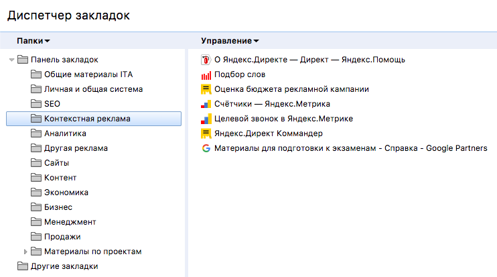Click the Яндекс.Директ Коммандер favicon

(x=206, y=133)
